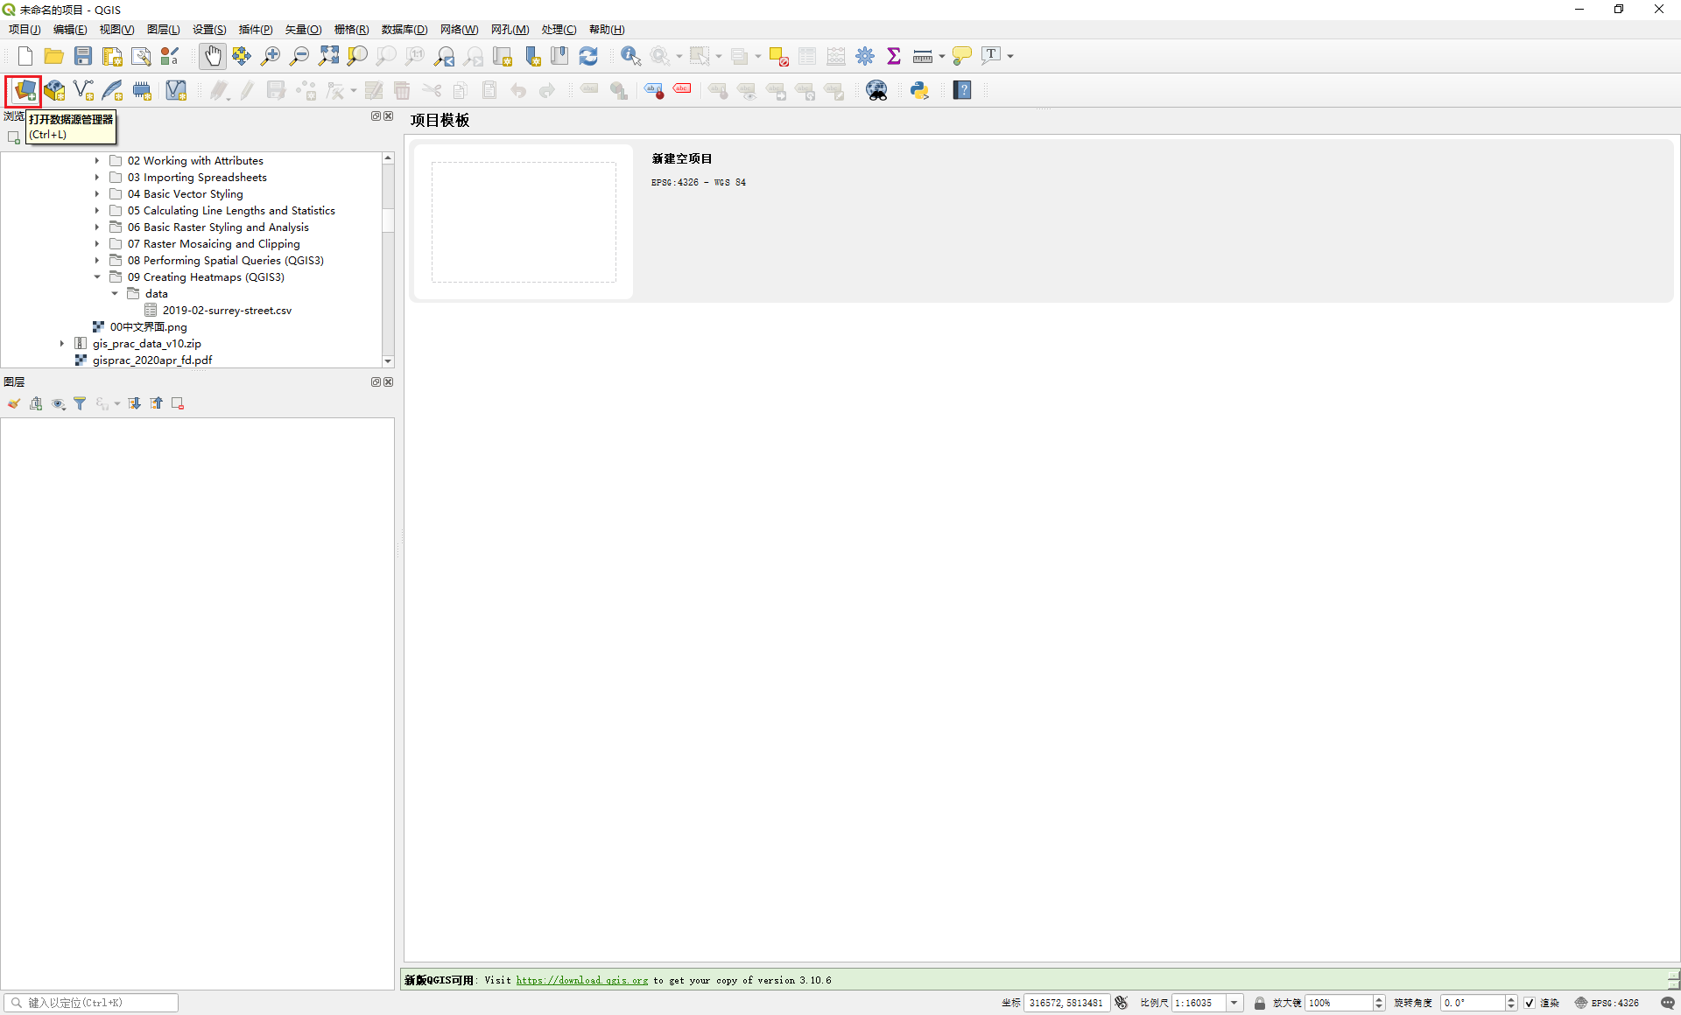Open the Data Source Manager icon
The image size is (1681, 1015).
(x=25, y=90)
